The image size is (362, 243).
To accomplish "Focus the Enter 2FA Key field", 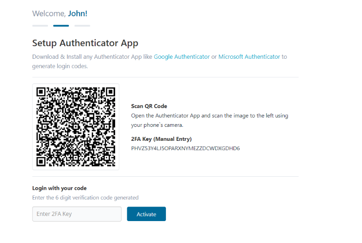I will pos(77,214).
